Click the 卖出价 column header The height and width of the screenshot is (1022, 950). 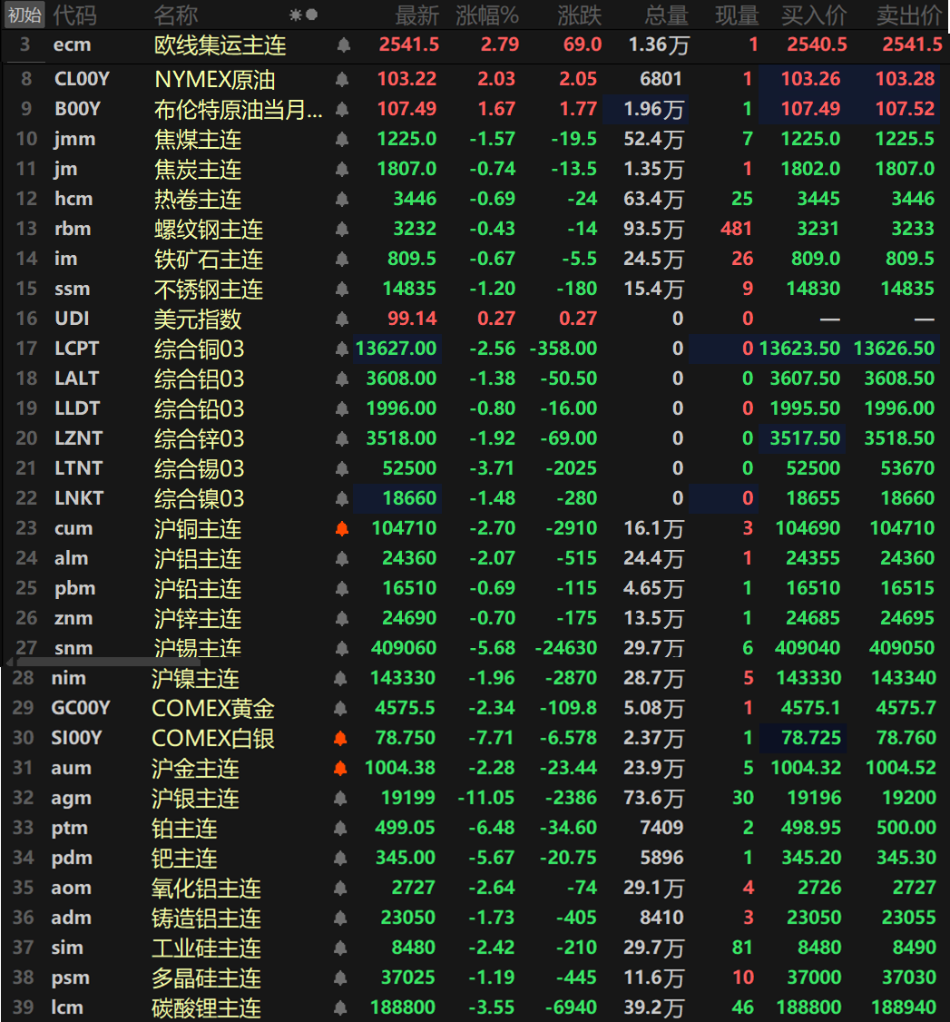(x=909, y=15)
